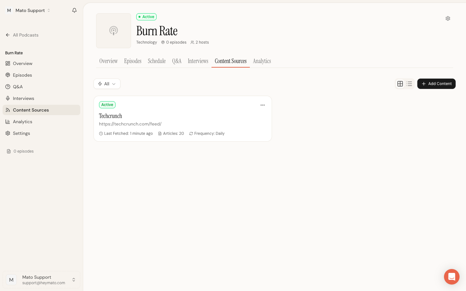466x291 pixels.
Task: Click the Content Sources feed icon in sidebar
Action: pyautogui.click(x=8, y=110)
